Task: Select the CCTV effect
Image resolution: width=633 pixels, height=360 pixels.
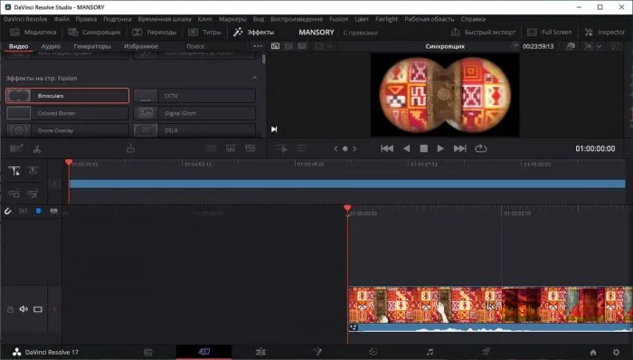Action: tap(194, 96)
